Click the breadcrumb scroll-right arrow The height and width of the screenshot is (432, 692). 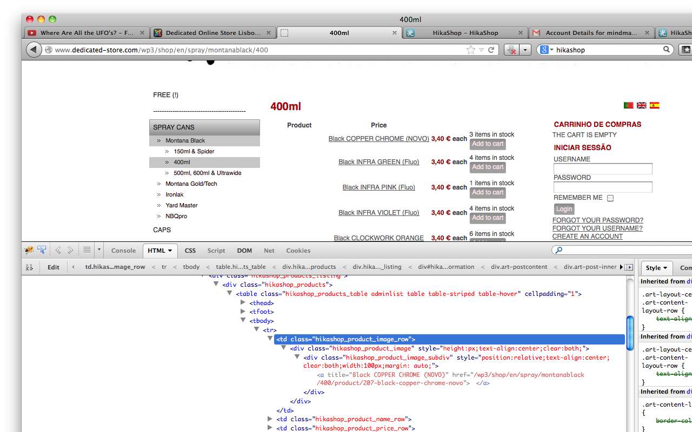click(x=622, y=267)
